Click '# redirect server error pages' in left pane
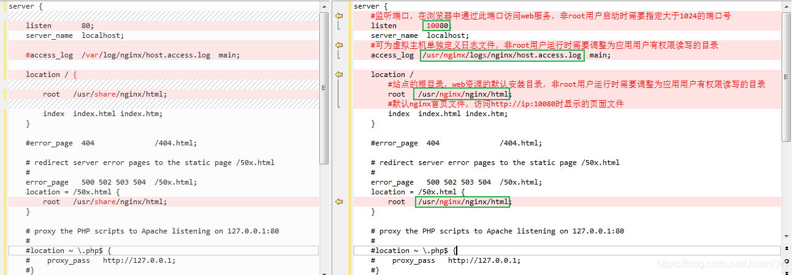The width and height of the screenshot is (792, 275). (150, 163)
